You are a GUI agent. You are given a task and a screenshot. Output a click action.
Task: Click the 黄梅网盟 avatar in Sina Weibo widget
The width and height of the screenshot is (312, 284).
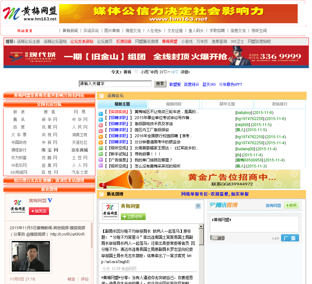pos(18,206)
